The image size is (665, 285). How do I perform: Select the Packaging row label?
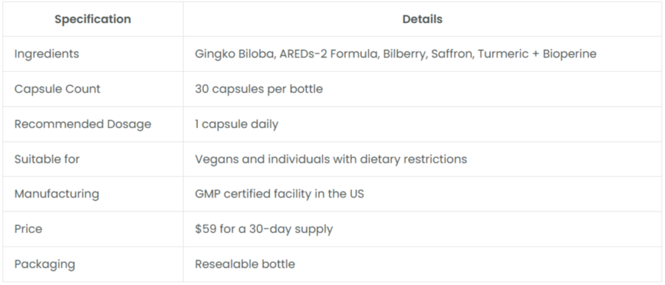click(45, 264)
